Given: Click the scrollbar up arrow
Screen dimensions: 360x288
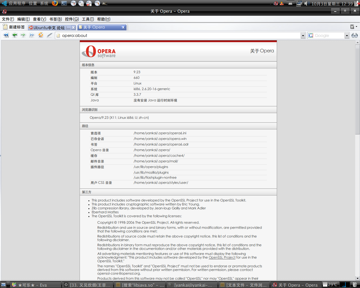Looking at the screenshot, I should [358, 42].
